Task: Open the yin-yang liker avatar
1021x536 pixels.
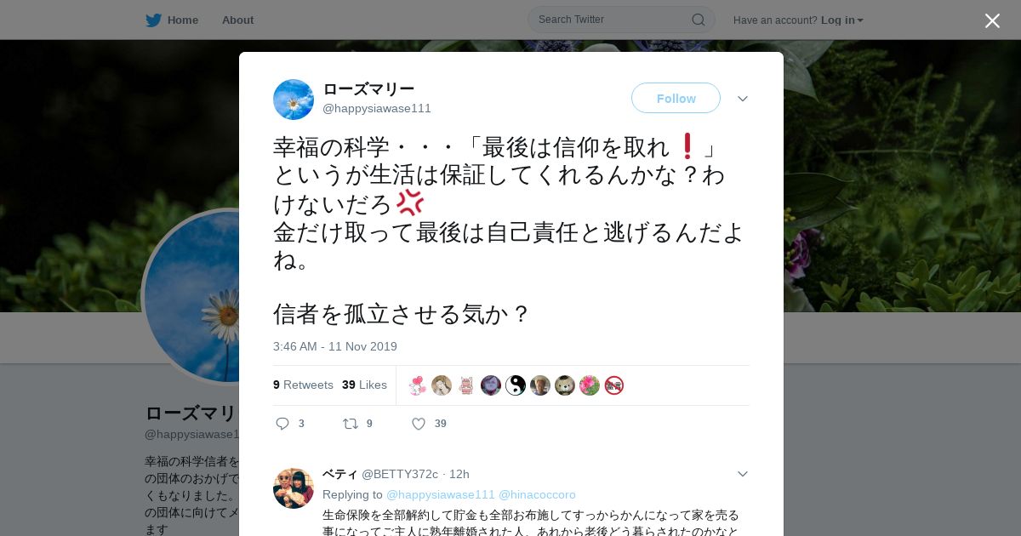Action: (516, 385)
